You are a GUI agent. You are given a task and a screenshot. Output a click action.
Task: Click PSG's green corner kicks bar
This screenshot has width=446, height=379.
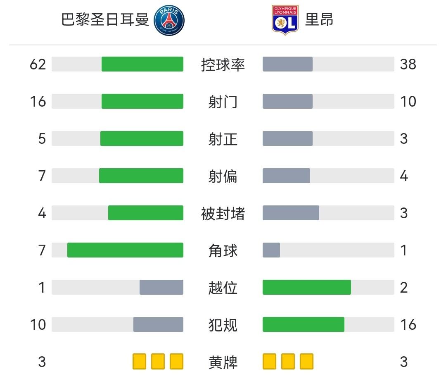[125, 250]
